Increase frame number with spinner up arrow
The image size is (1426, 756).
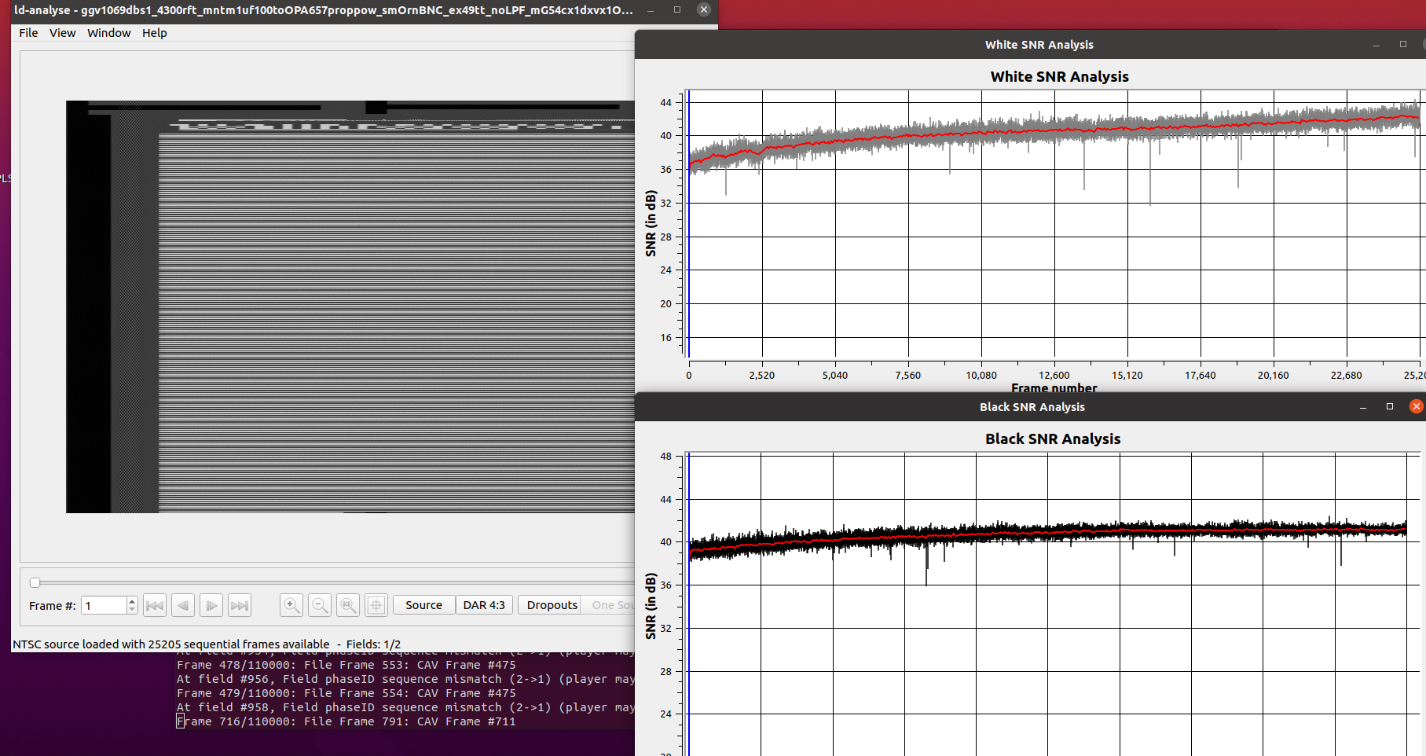click(x=132, y=600)
